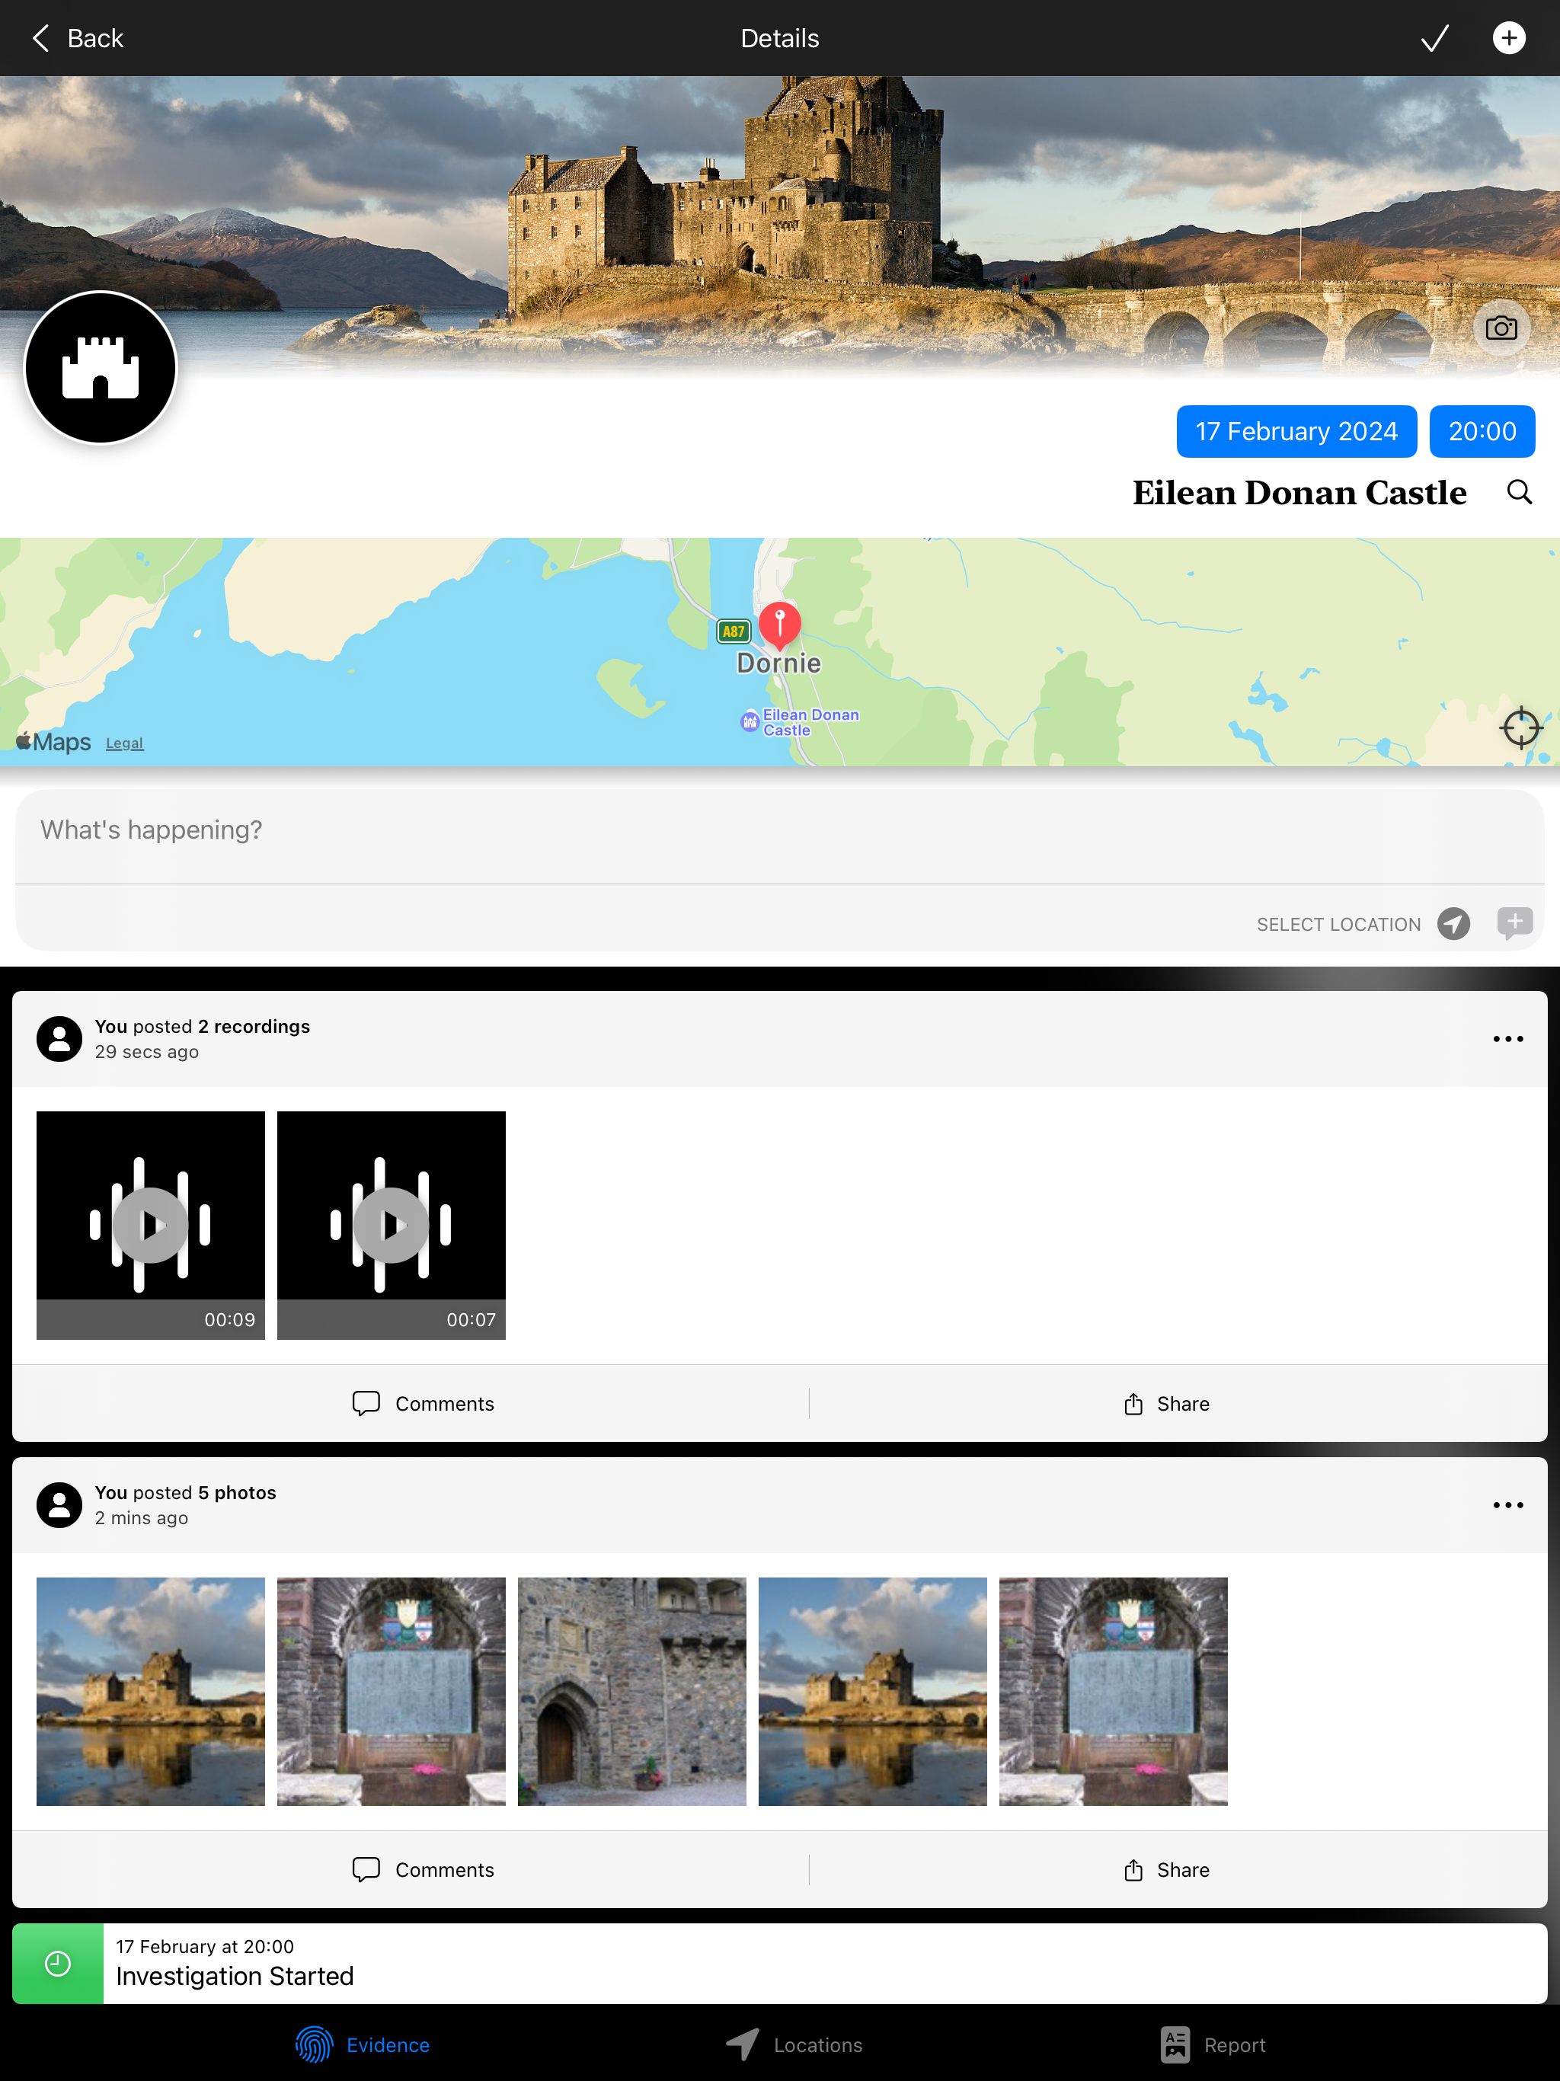
Task: Tap the Dornie label on the map
Action: pos(778,663)
